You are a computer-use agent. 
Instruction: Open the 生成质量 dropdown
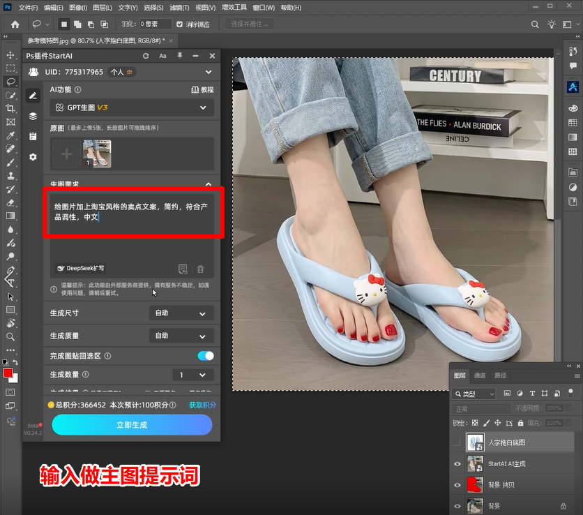(x=181, y=336)
